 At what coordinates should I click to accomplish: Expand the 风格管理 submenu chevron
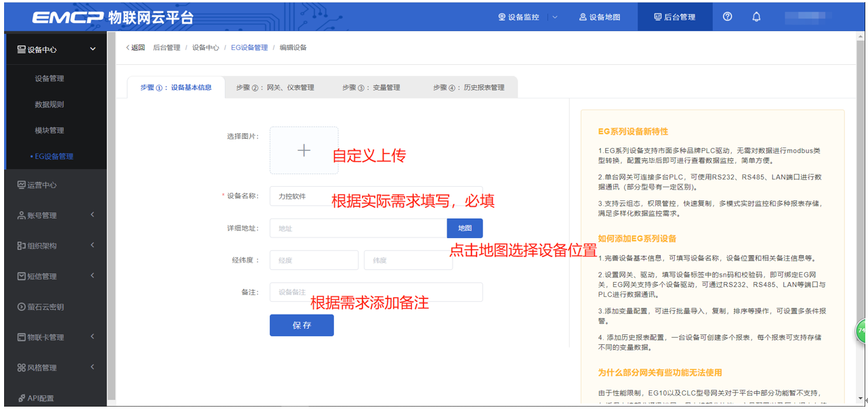93,367
